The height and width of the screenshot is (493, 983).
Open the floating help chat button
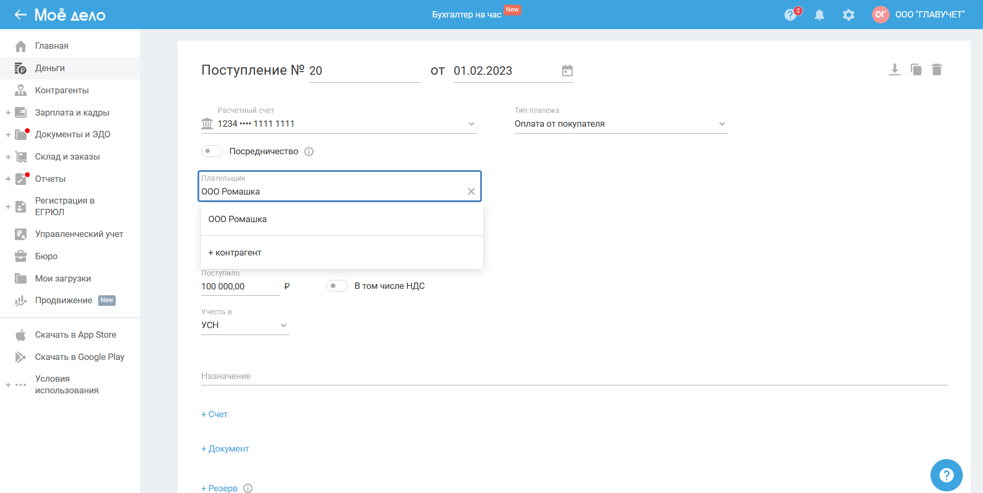pyautogui.click(x=946, y=475)
